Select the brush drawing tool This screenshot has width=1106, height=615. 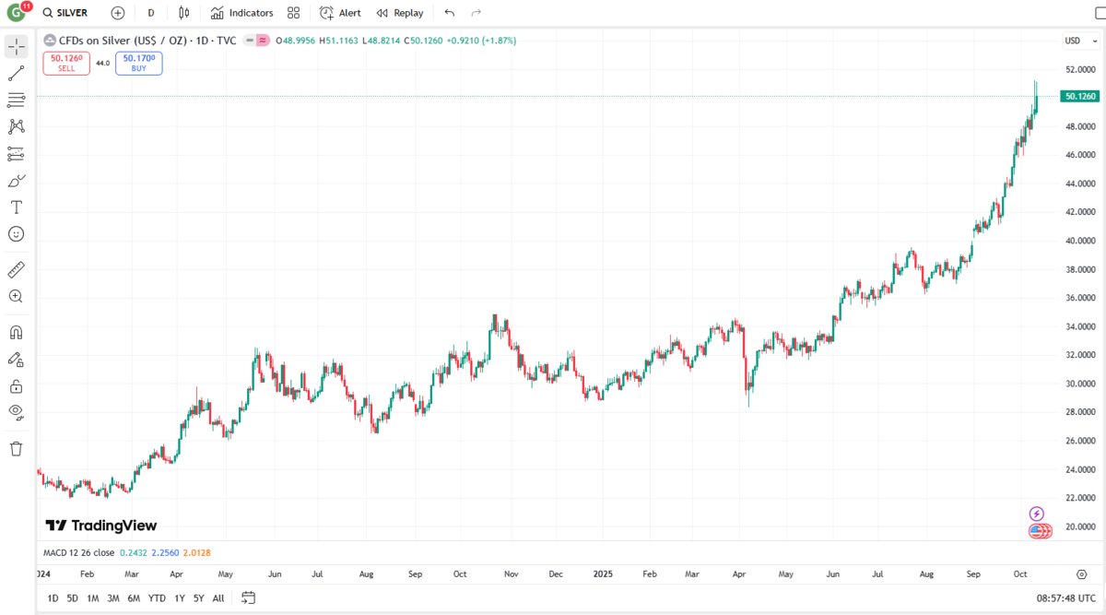(x=16, y=181)
